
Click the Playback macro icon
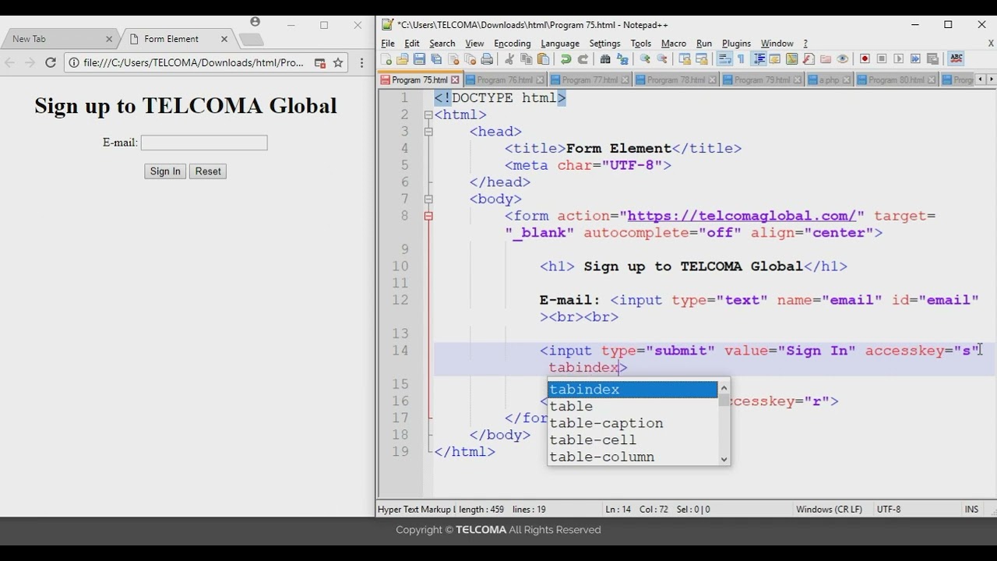click(x=899, y=59)
